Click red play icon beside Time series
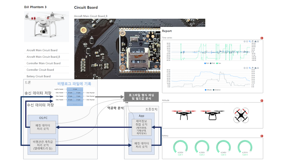The width and height of the screenshot is (287, 162). click(x=262, y=38)
